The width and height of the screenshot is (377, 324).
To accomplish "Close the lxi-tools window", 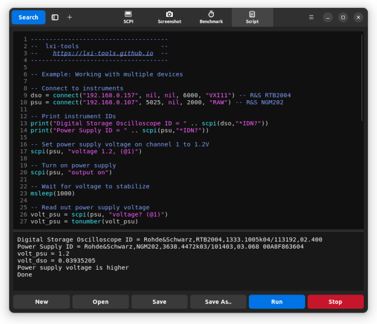I will [x=358, y=17].
